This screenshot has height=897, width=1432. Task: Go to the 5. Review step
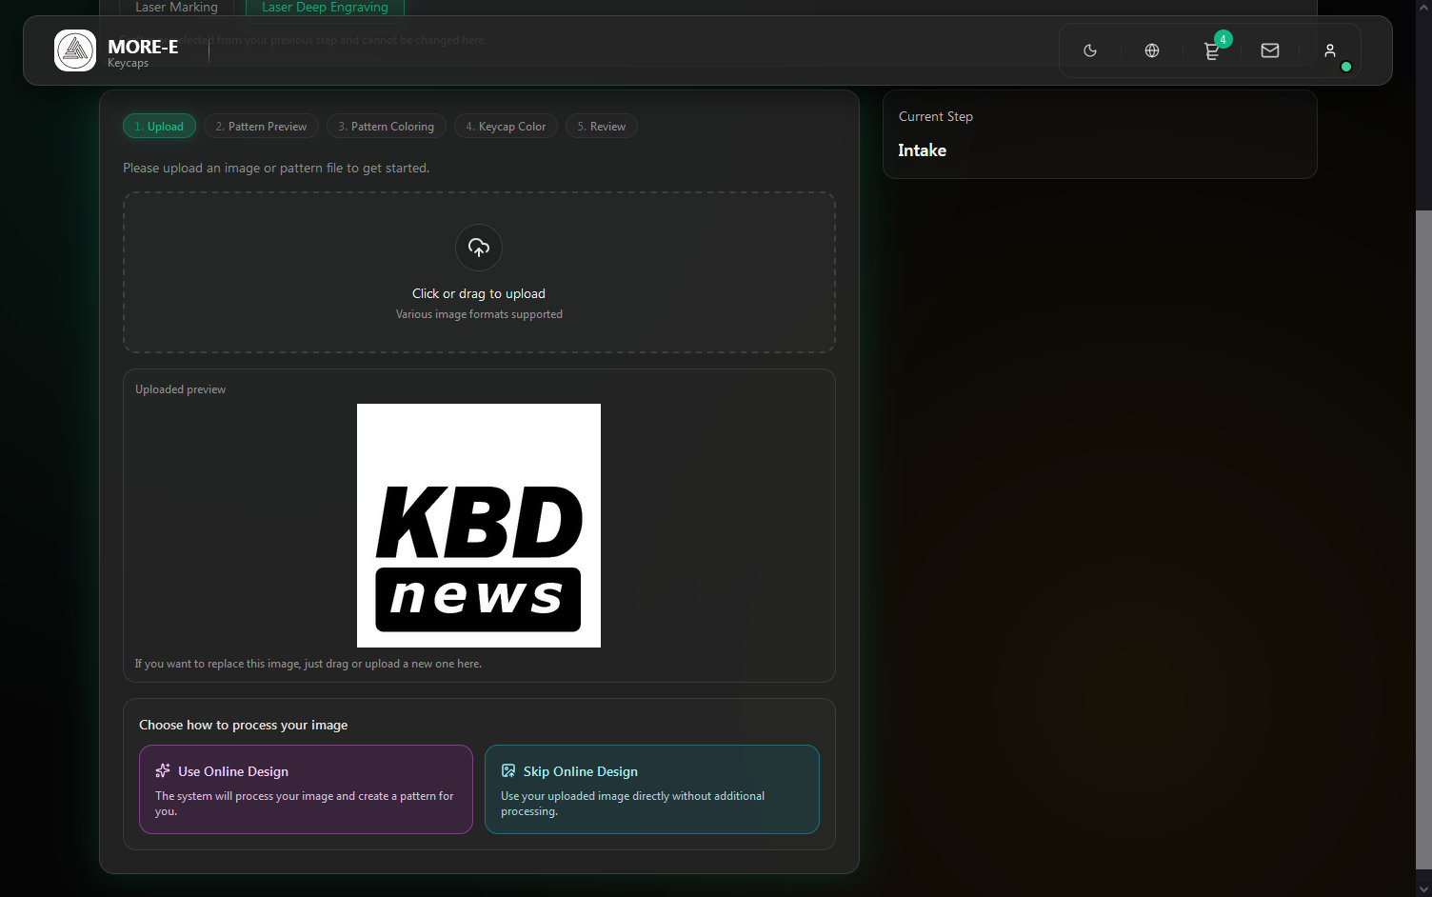coord(602,127)
